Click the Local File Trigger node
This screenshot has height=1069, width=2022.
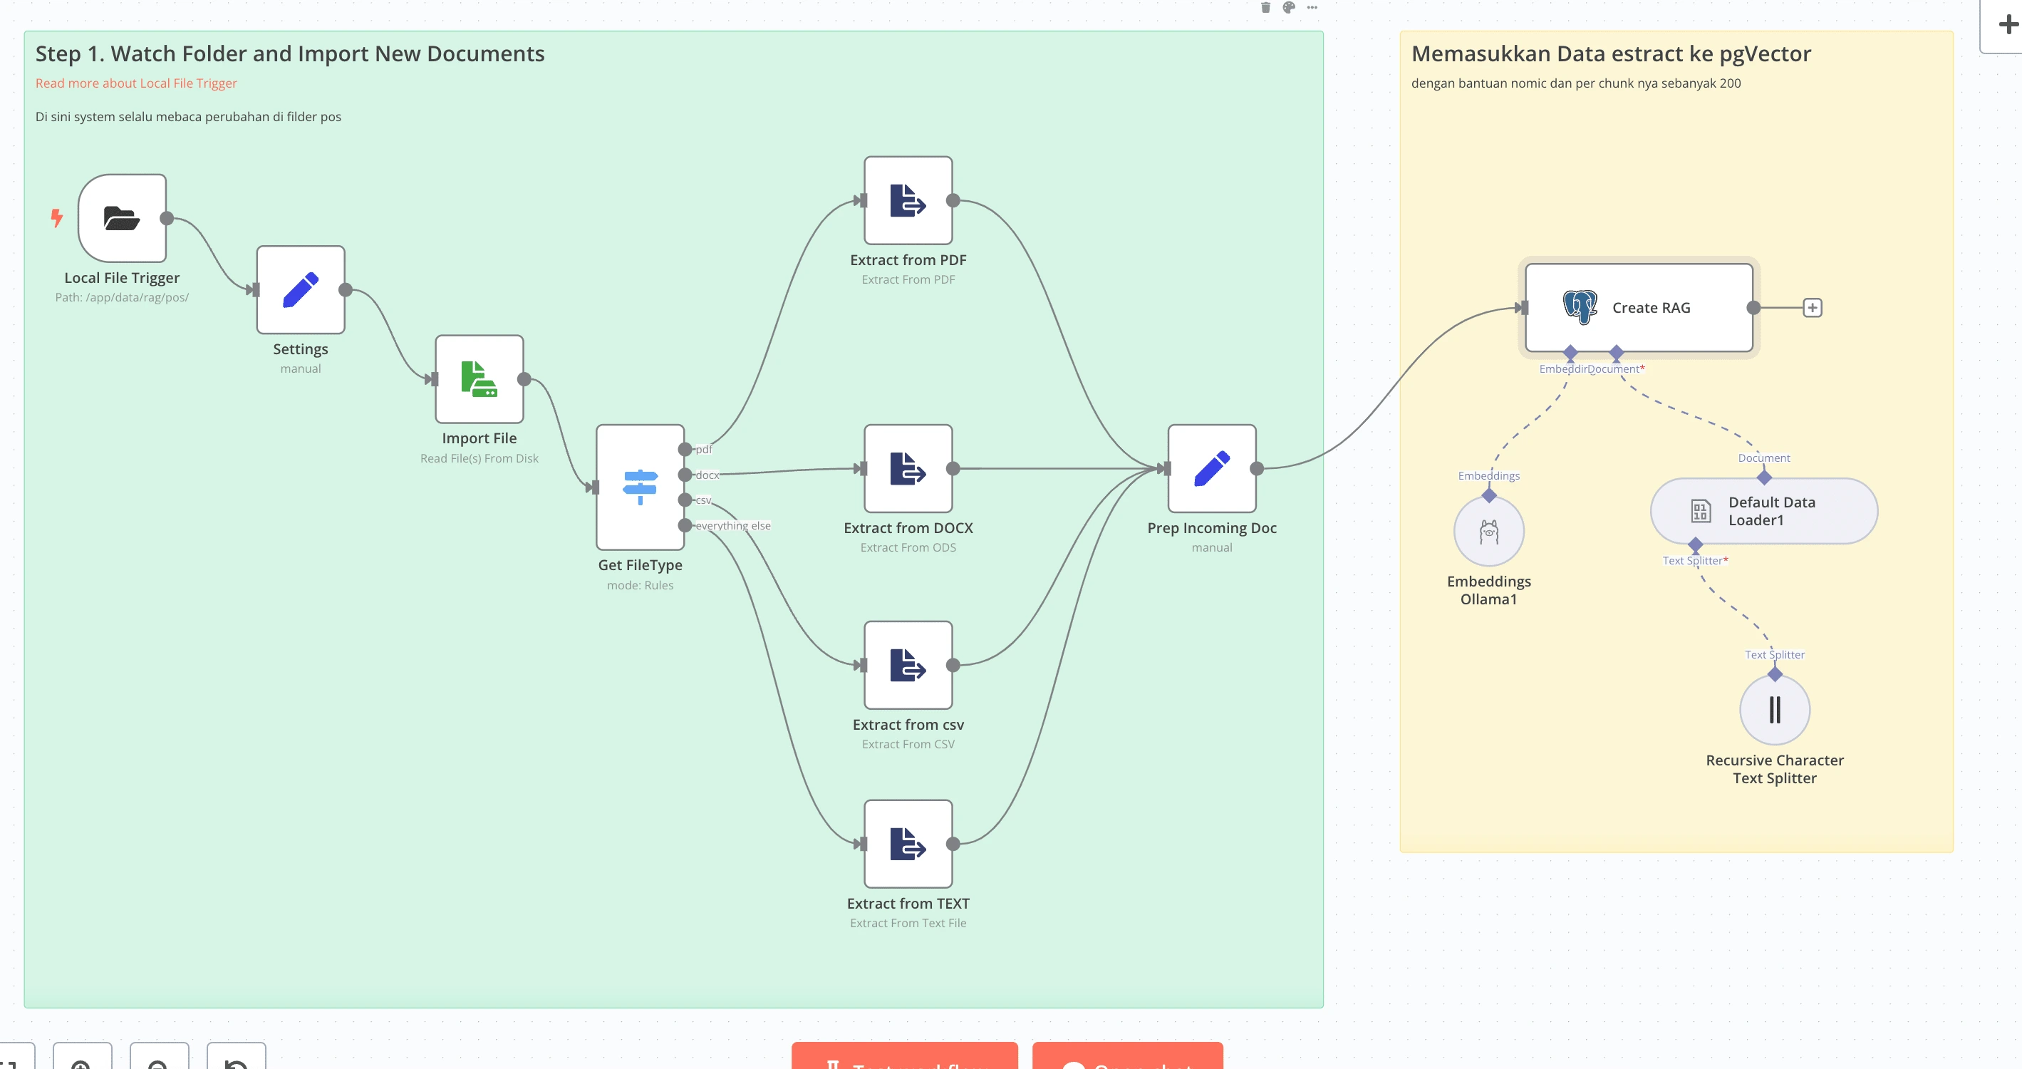pos(123,218)
